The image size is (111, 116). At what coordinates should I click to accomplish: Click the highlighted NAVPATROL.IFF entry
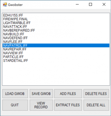pyautogui.click(x=56, y=46)
